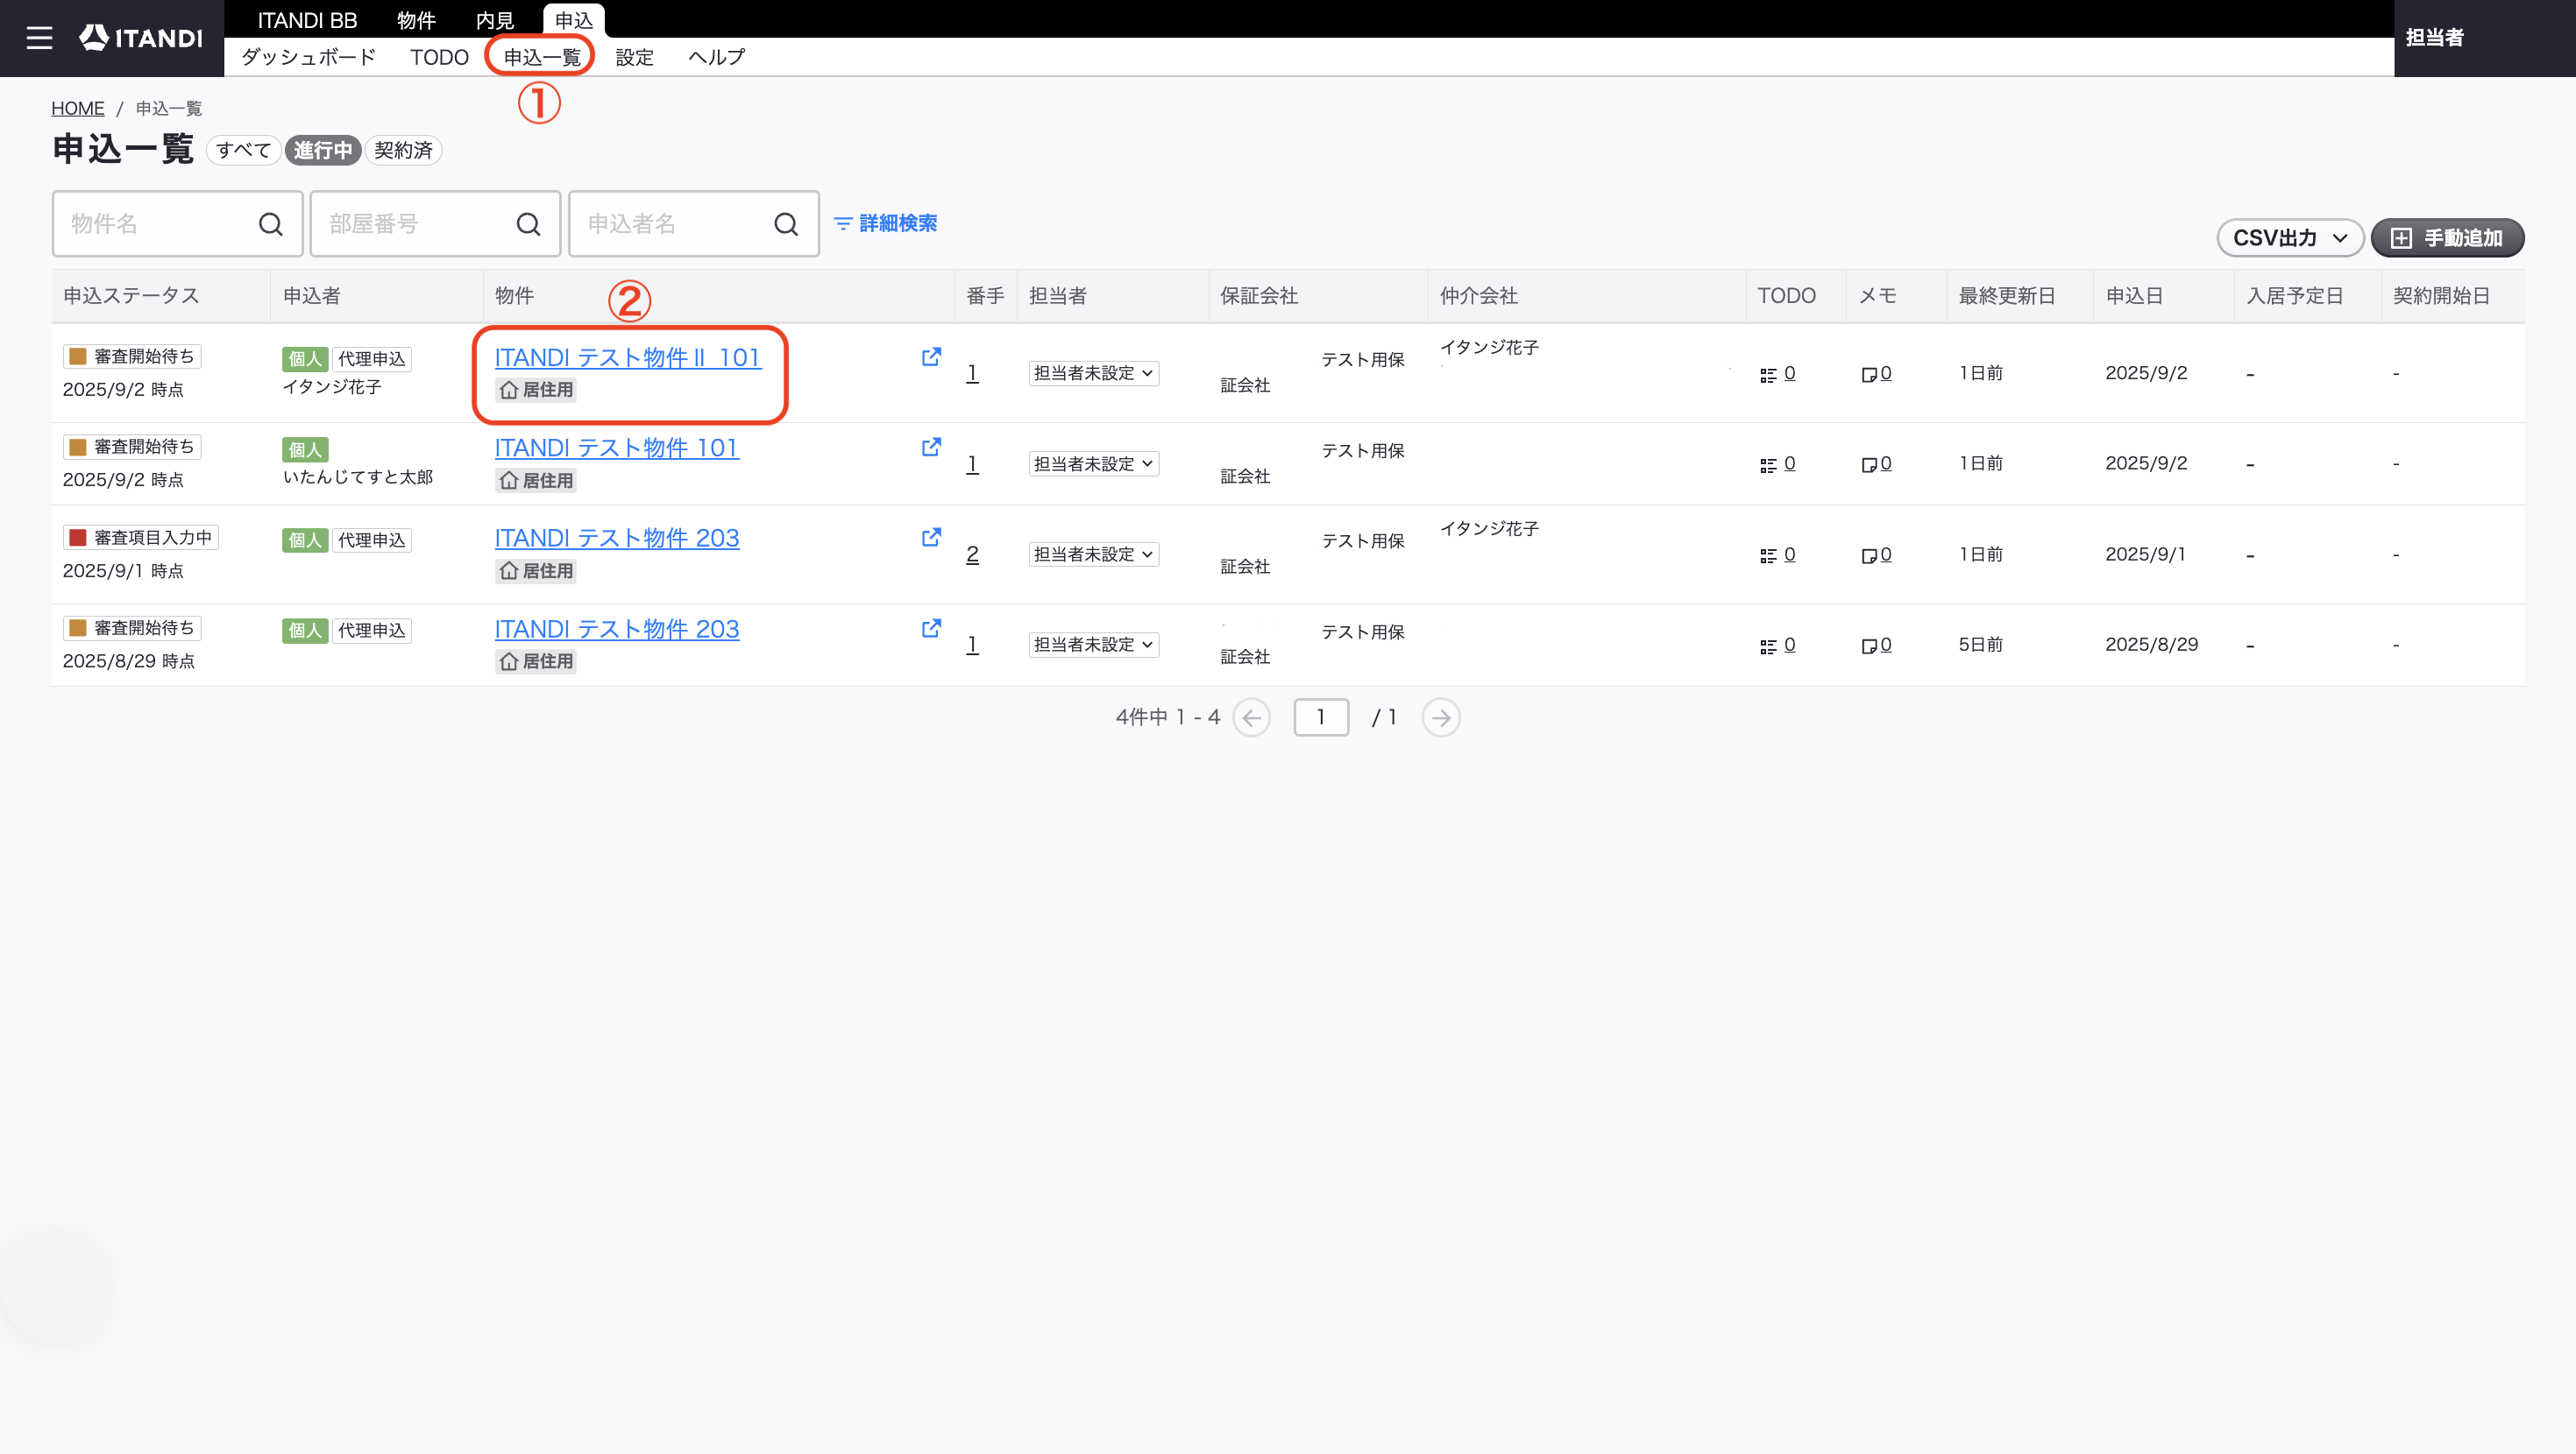Click 手動追加 button
The height and width of the screenshot is (1454, 2576).
2446,238
